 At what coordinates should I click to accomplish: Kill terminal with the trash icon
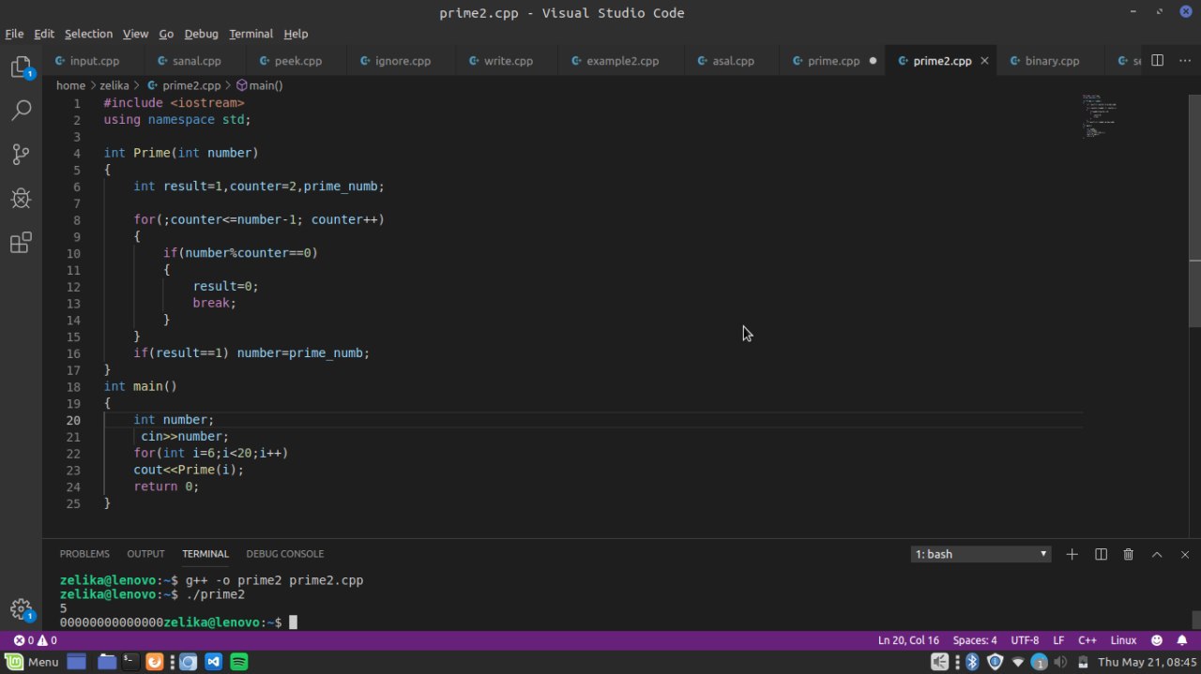(x=1129, y=554)
